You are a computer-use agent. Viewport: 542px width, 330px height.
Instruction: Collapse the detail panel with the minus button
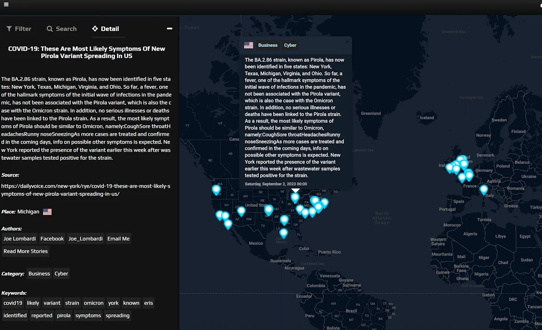pos(169,28)
